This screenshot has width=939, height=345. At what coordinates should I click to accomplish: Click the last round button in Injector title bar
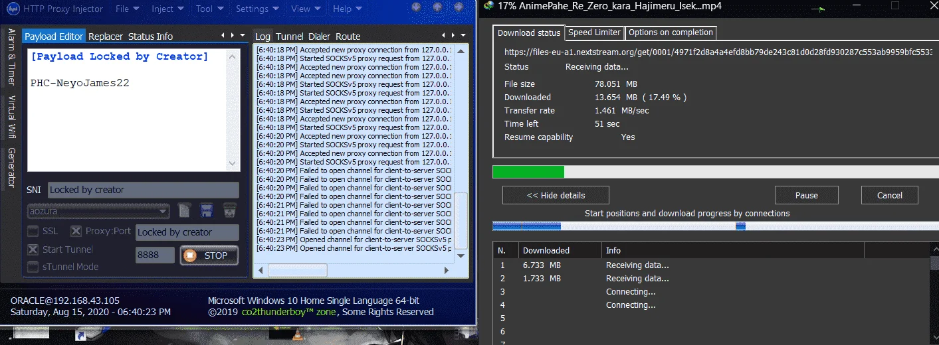pos(457,8)
